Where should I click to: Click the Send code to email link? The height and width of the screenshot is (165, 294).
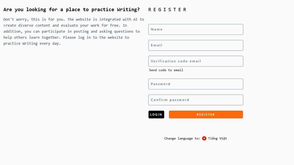pyautogui.click(x=166, y=70)
